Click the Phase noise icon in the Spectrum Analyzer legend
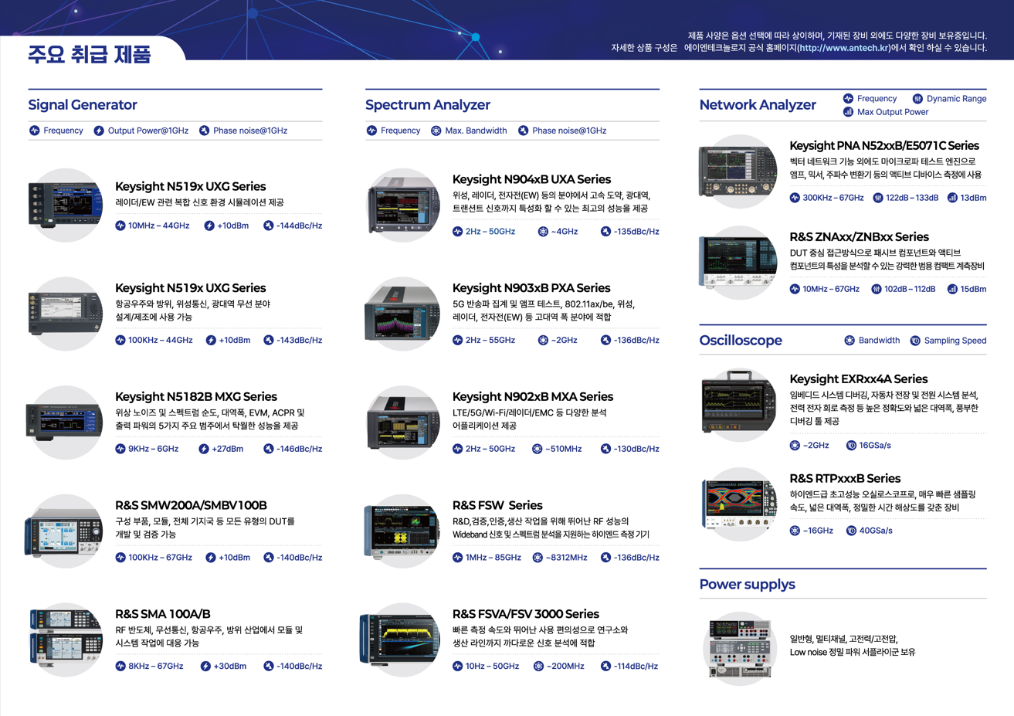This screenshot has height=716, width=1014. 523,131
